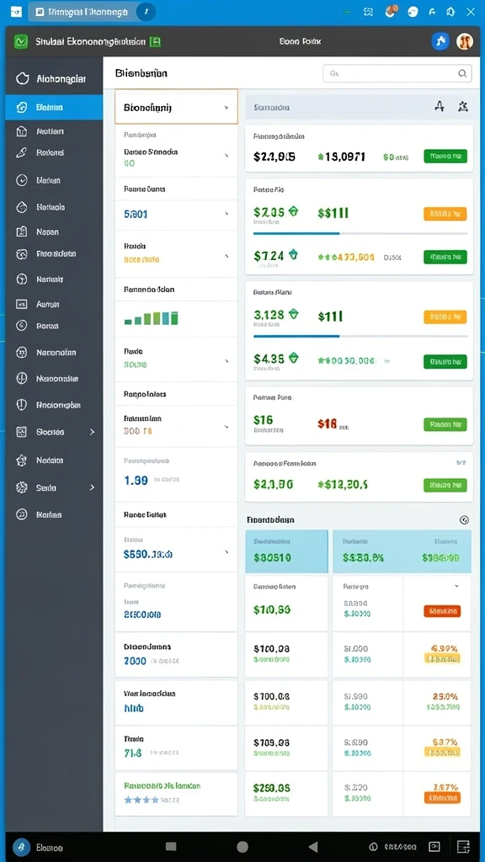Click the circular back button in bottom bar
Screen dimensions: 485x862
tap(242, 847)
